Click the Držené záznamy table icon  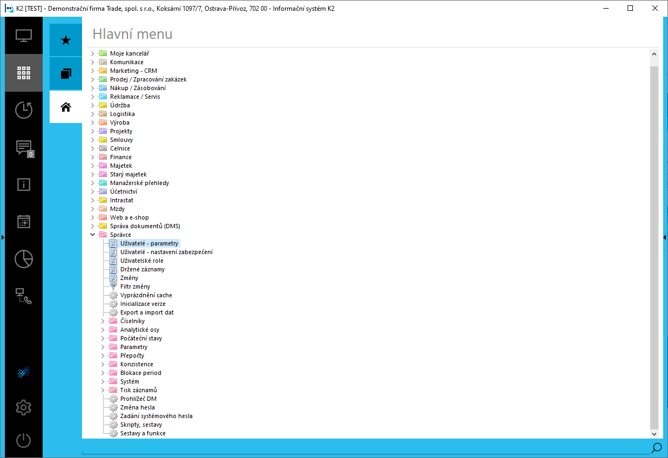pyautogui.click(x=113, y=269)
